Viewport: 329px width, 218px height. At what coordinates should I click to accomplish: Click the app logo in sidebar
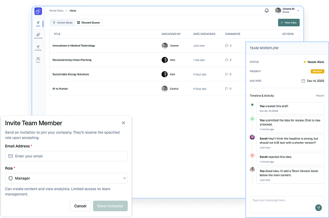click(x=38, y=11)
